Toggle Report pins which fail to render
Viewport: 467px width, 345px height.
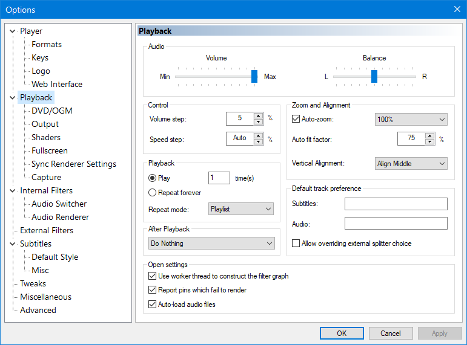click(x=152, y=290)
